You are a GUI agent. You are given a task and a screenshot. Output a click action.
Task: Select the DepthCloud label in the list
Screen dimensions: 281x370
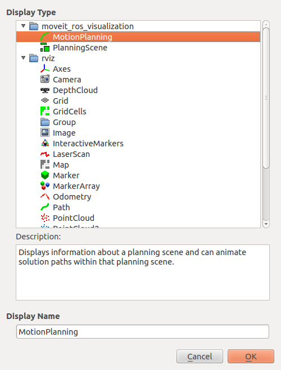pyautogui.click(x=75, y=90)
